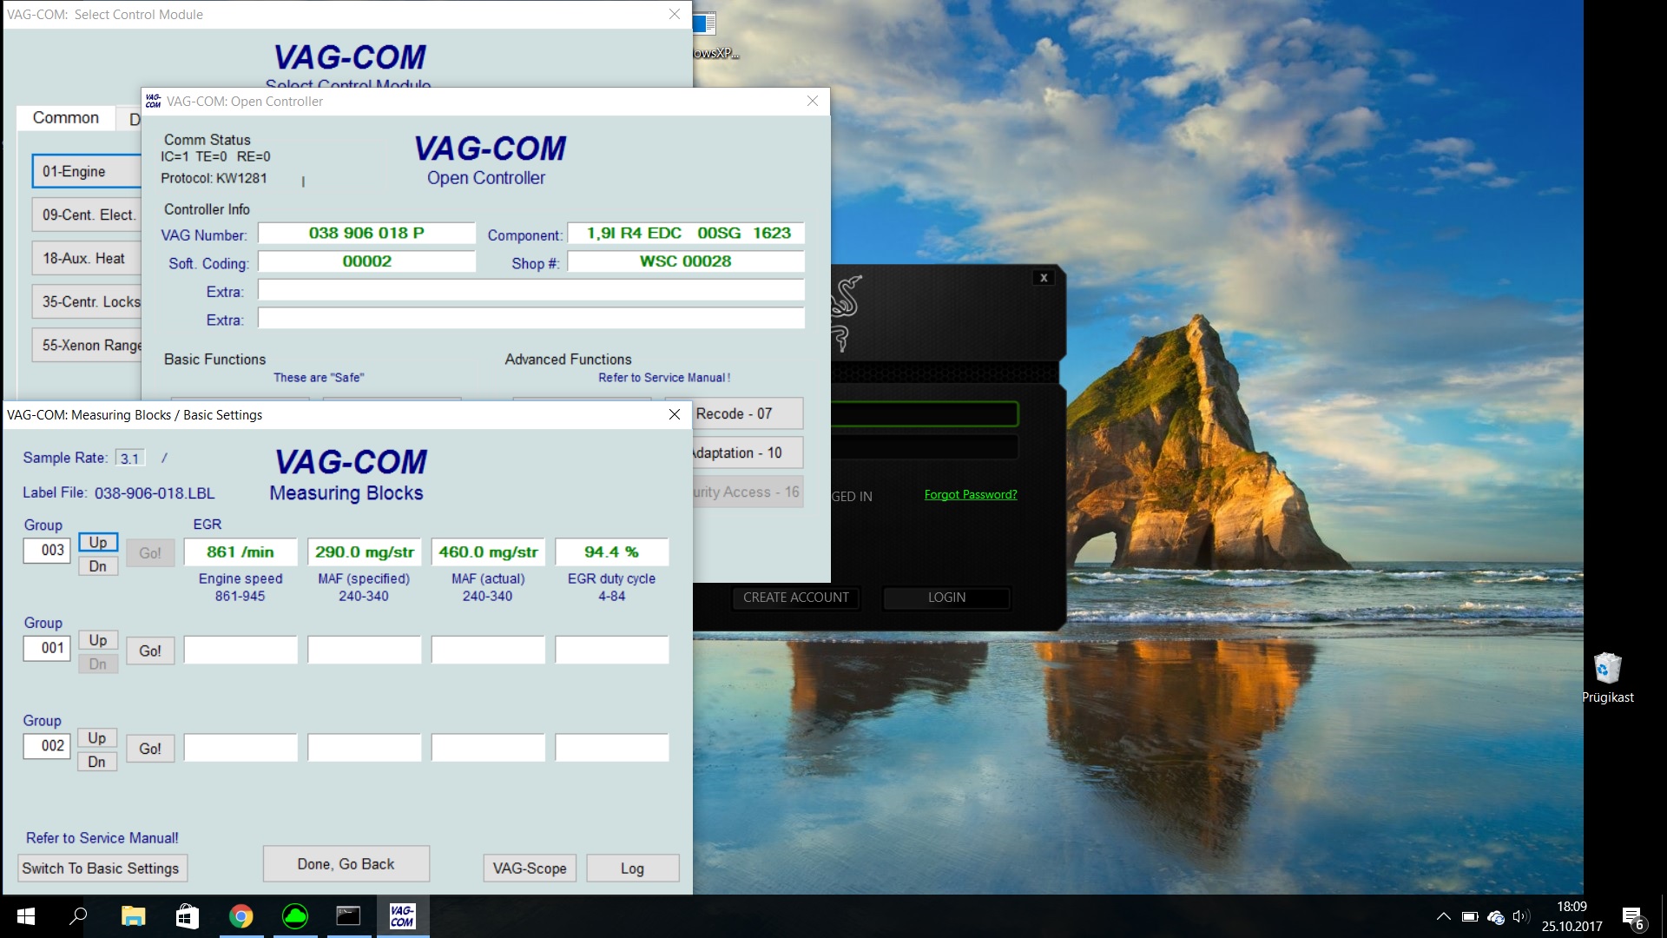The image size is (1667, 938).
Task: Open the Adaptation - 10 function
Action: tap(748, 452)
